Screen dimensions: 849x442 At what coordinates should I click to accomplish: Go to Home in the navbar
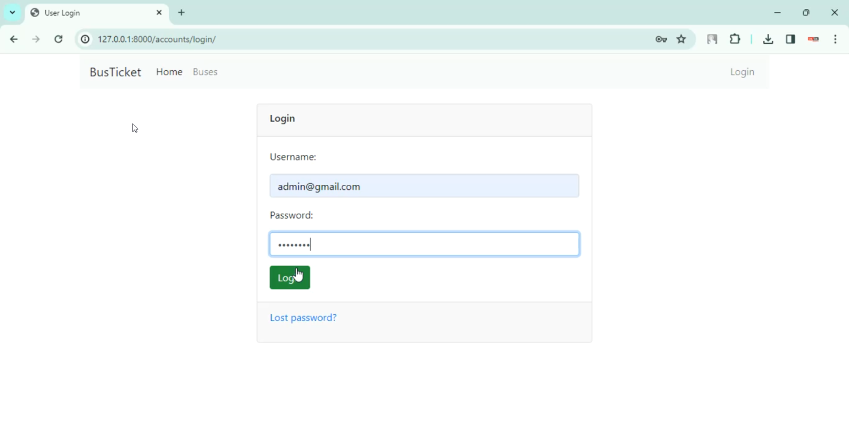[169, 72]
